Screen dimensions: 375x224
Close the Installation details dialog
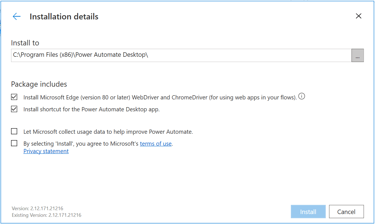(x=358, y=16)
